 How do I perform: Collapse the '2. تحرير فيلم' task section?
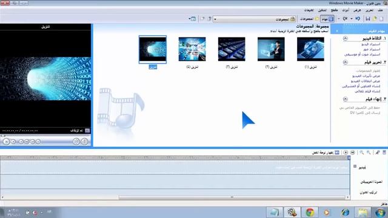pos(346,62)
